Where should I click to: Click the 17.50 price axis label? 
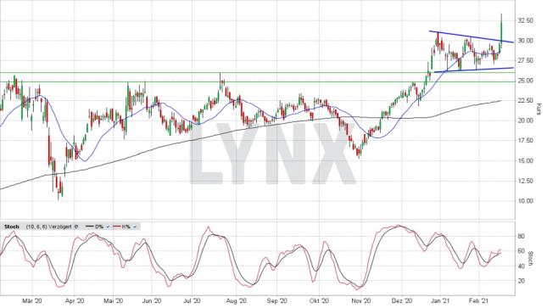click(525, 141)
